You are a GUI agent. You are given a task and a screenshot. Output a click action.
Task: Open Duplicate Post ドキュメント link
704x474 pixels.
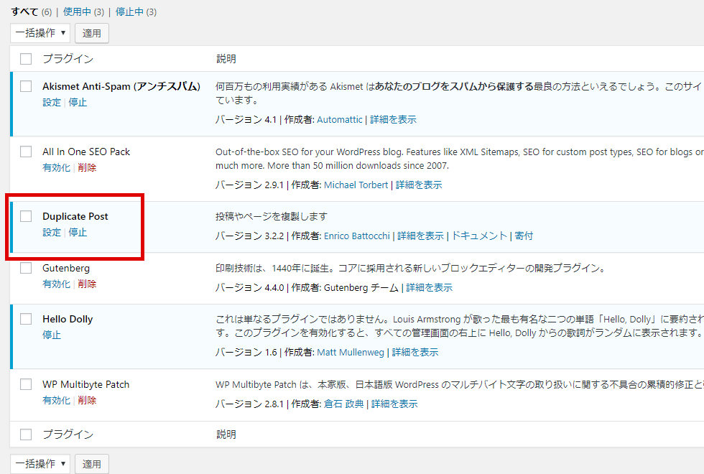pyautogui.click(x=479, y=236)
